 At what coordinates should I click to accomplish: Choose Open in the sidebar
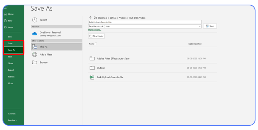click(x=10, y=27)
